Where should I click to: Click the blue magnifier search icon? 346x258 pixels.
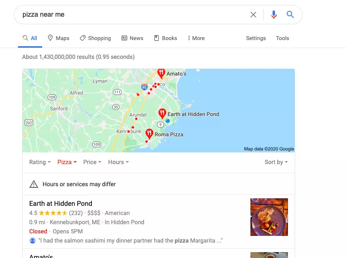(x=290, y=15)
